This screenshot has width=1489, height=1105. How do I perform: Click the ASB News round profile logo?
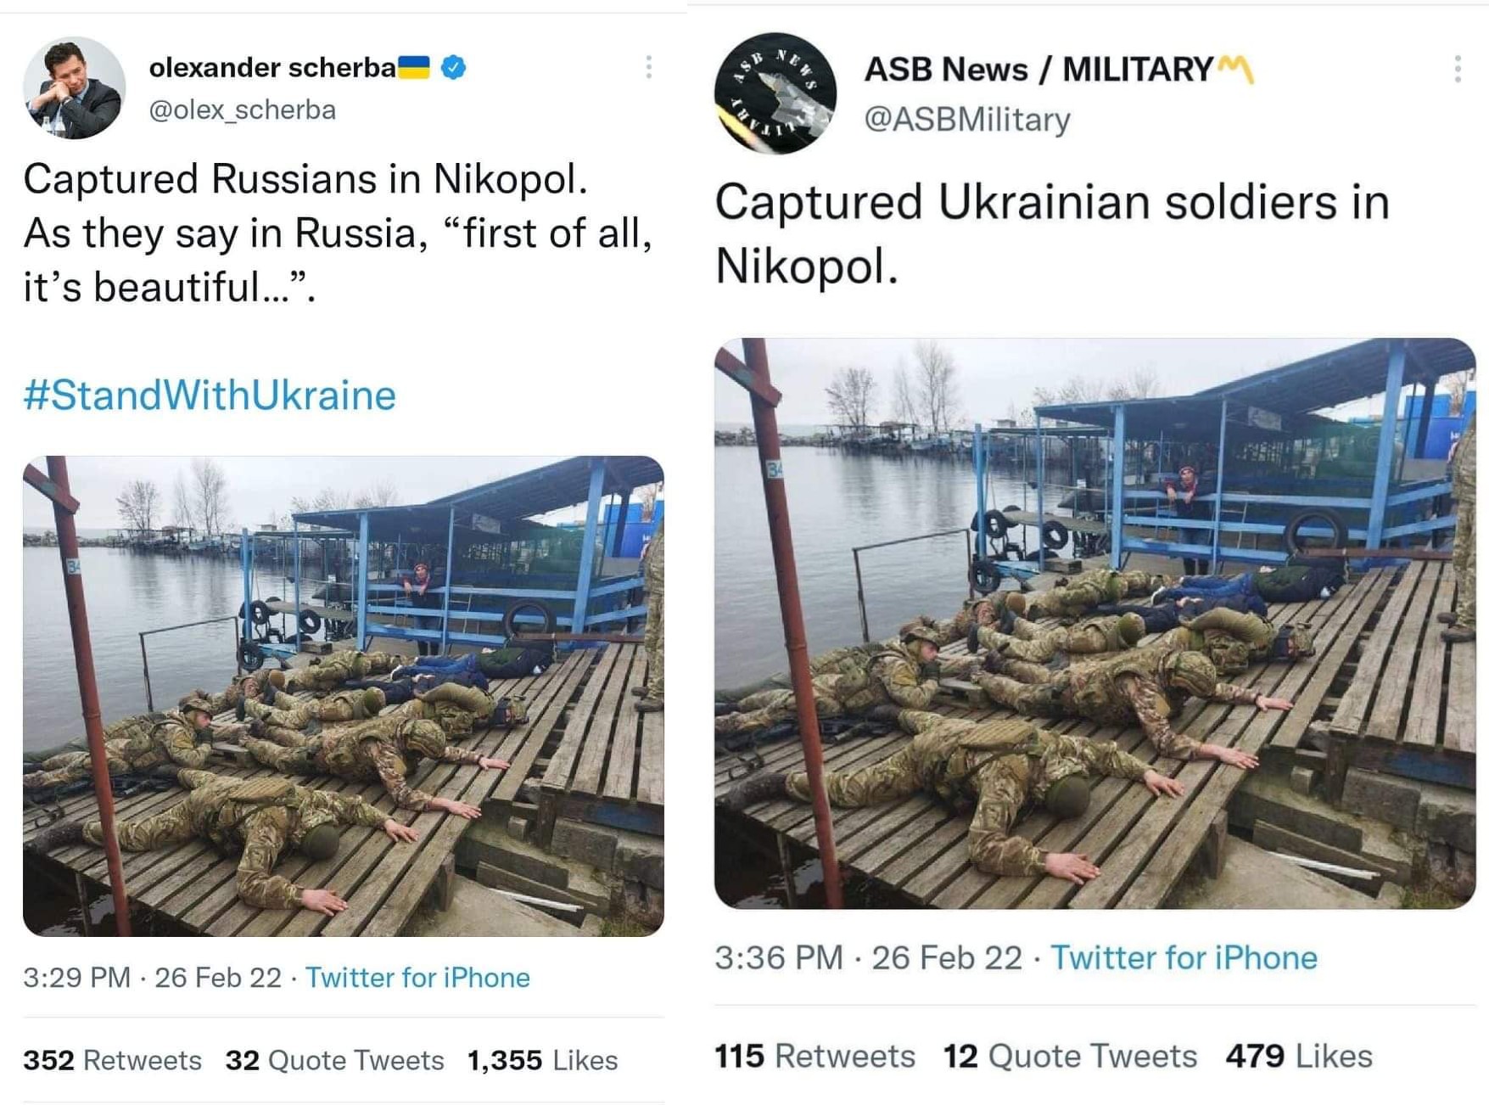click(775, 93)
